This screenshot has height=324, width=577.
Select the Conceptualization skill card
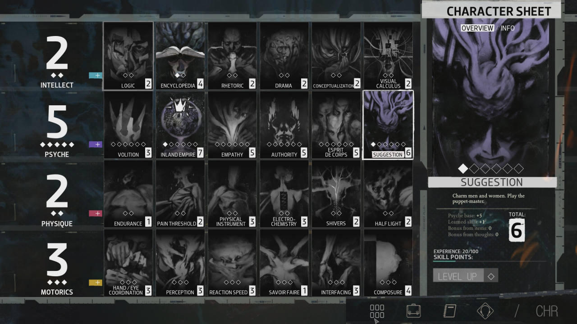pos(336,56)
